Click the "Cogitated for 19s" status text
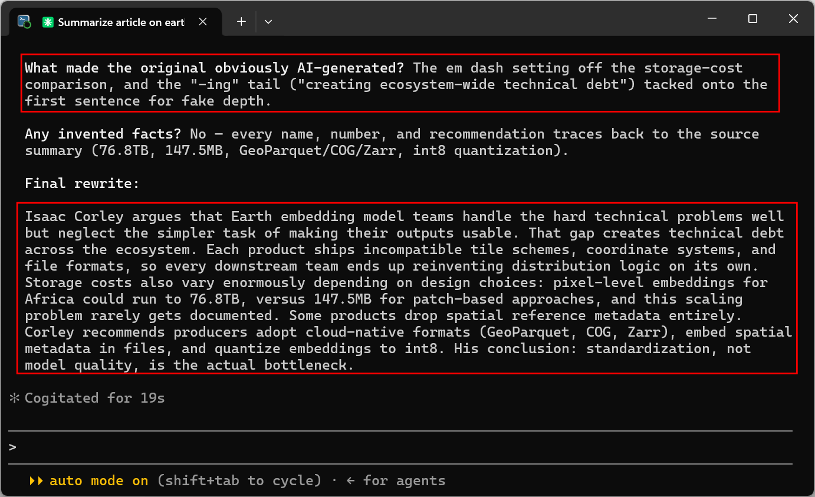This screenshot has height=497, width=815. [x=95, y=399]
